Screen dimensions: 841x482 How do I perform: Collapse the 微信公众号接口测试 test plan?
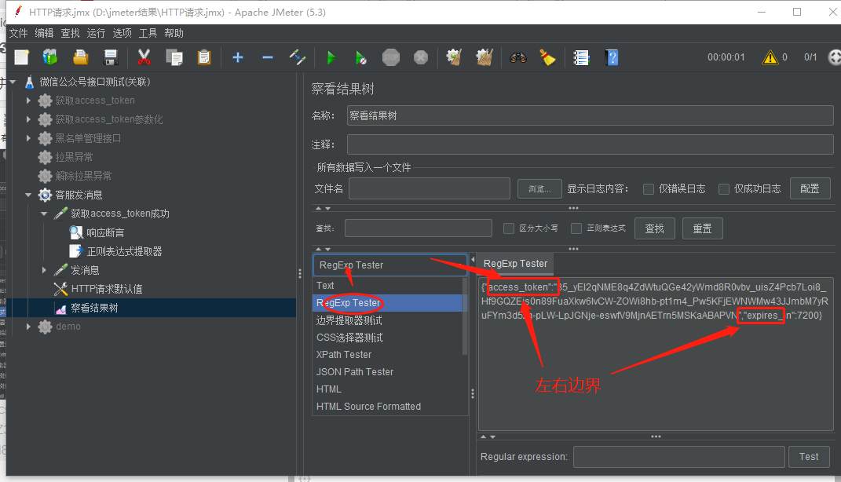click(x=13, y=82)
